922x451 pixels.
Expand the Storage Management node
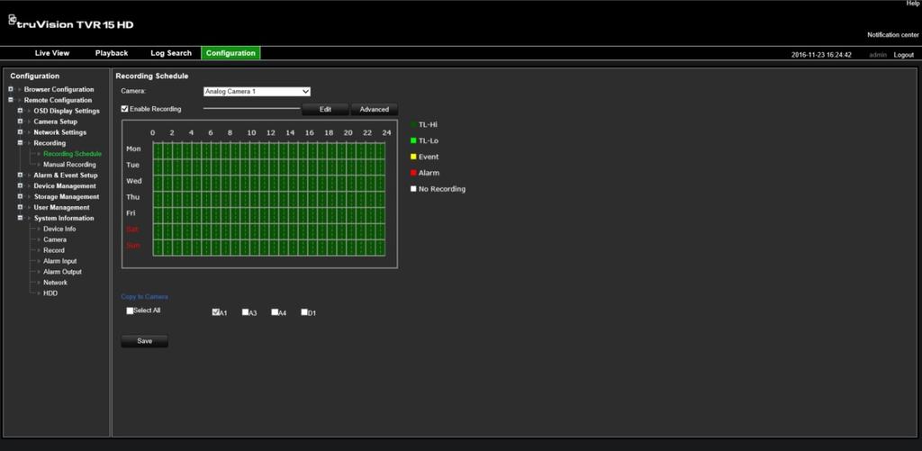click(x=20, y=196)
